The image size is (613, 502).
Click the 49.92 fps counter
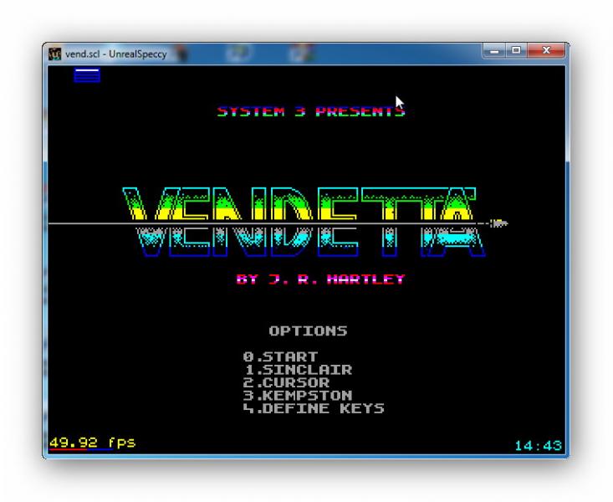(x=92, y=442)
